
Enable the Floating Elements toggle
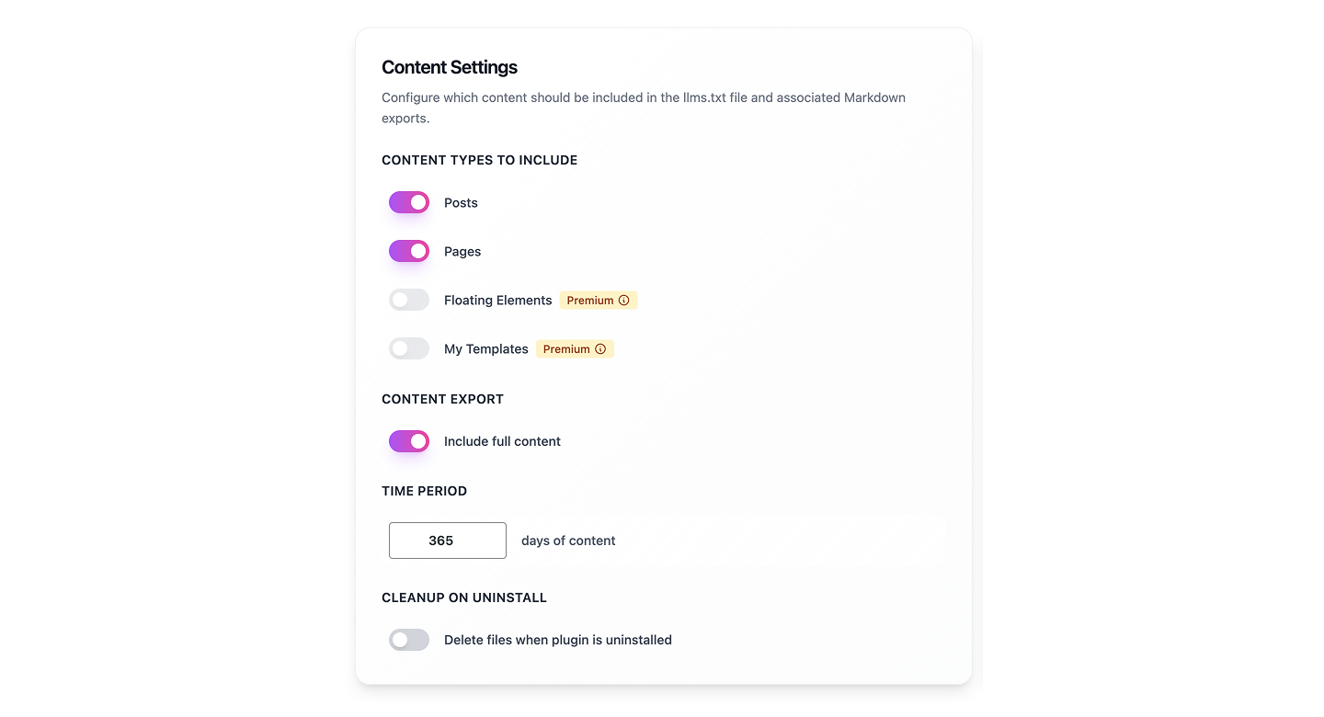(x=409, y=300)
